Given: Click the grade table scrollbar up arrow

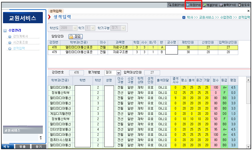Looking at the screenshot, I should [x=248, y=80].
